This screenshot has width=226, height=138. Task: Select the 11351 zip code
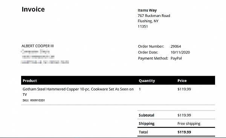tap(143, 26)
